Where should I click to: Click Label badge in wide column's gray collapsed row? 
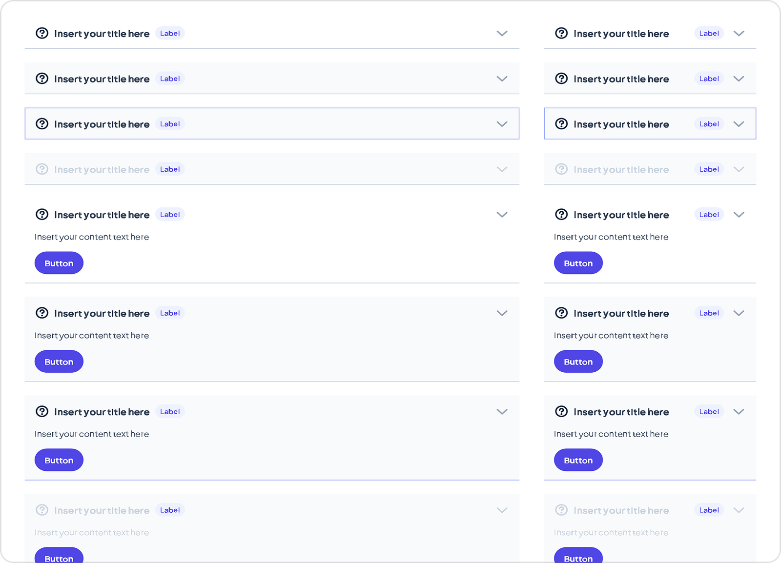[x=170, y=79]
